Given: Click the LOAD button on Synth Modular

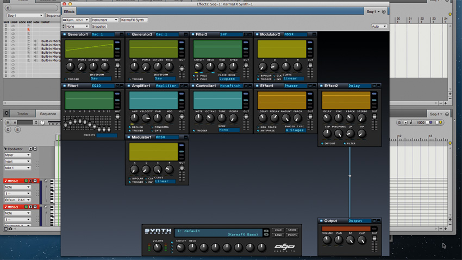Looking at the screenshot, I should [x=278, y=230].
